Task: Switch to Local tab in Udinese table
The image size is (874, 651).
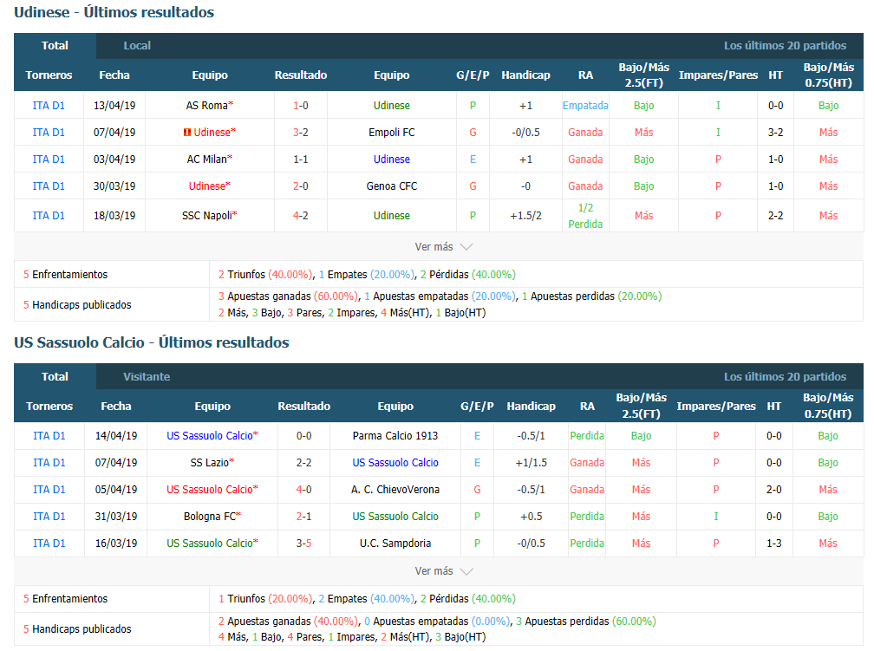Action: click(137, 46)
